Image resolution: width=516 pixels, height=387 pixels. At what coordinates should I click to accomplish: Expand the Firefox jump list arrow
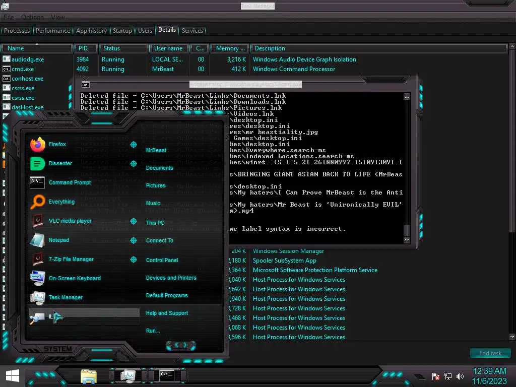(x=133, y=145)
